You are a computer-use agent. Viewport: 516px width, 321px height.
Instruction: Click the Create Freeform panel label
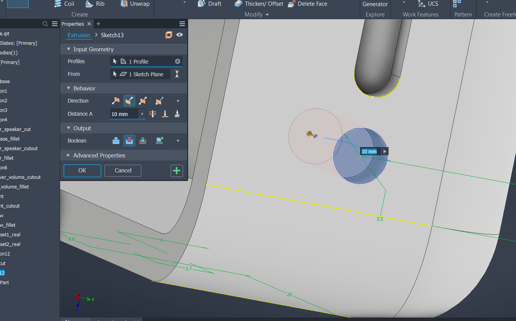500,15
